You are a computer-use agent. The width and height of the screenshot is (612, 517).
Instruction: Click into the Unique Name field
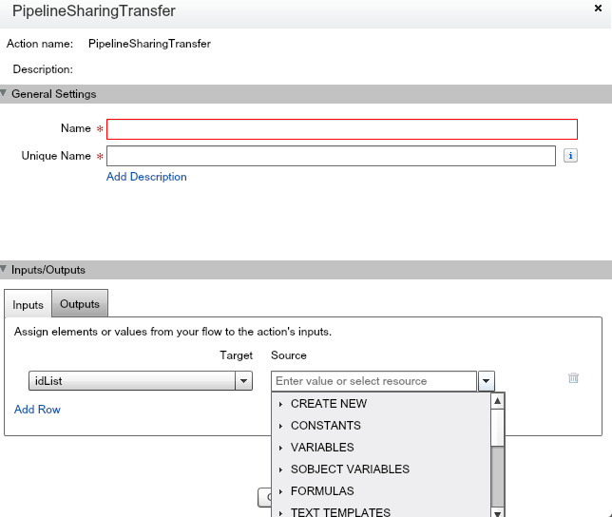331,156
